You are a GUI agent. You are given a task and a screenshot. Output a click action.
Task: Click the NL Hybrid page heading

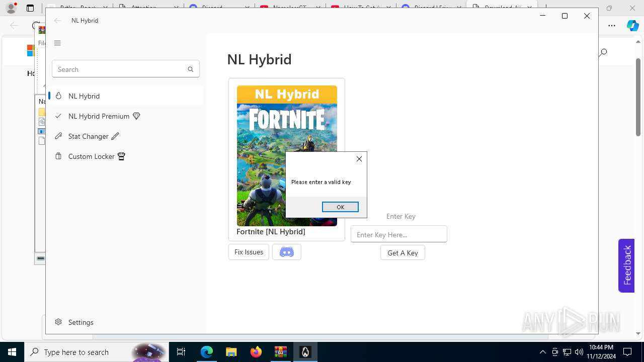(x=259, y=59)
